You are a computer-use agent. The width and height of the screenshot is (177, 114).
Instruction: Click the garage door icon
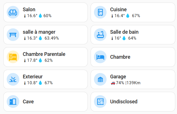coord(100,79)
